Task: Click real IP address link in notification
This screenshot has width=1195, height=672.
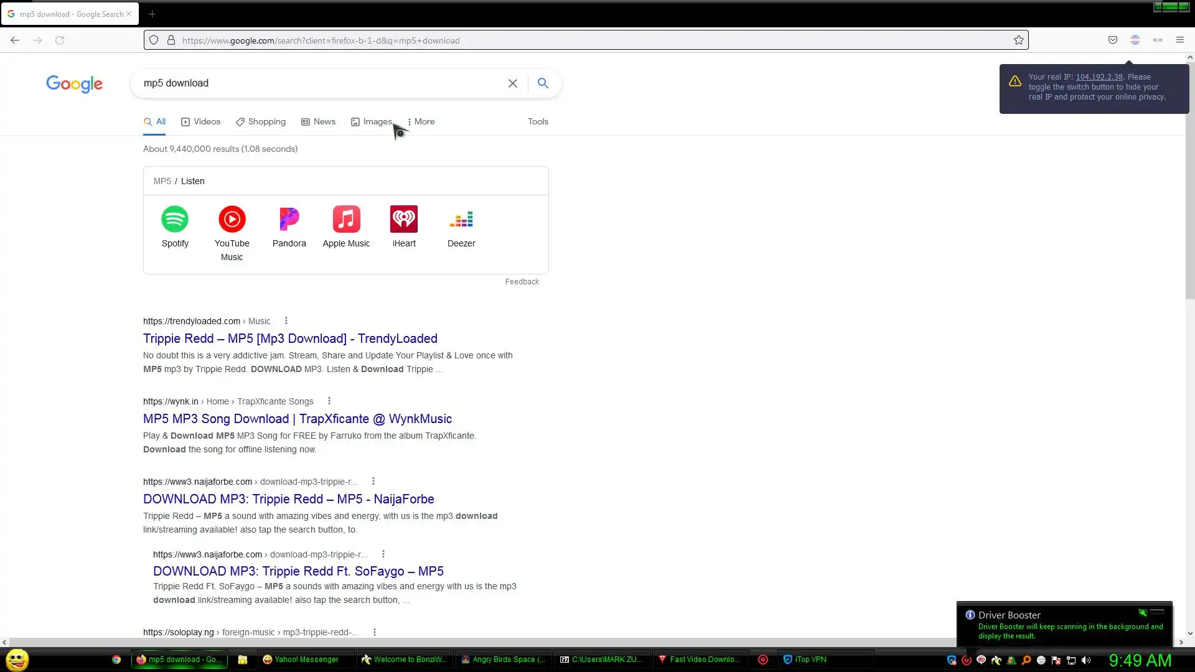Action: pyautogui.click(x=1099, y=77)
